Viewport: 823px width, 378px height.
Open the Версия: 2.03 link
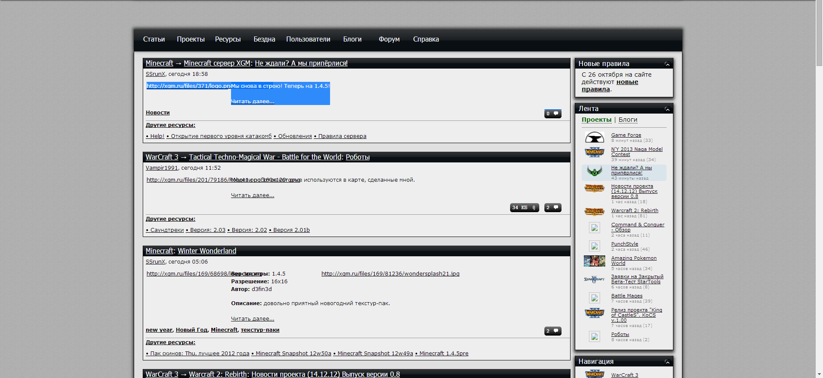[x=206, y=230]
